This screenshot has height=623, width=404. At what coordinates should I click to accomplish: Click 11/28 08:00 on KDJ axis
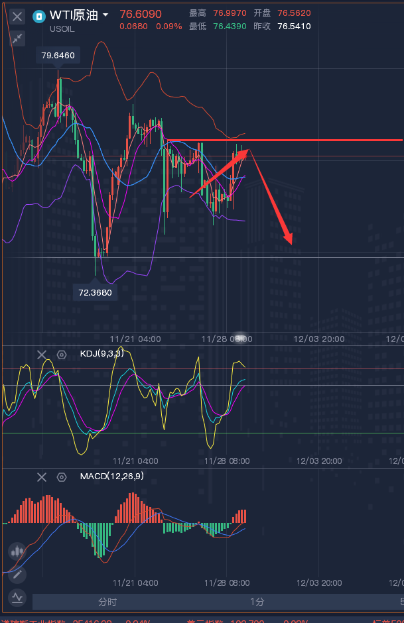tap(227, 461)
